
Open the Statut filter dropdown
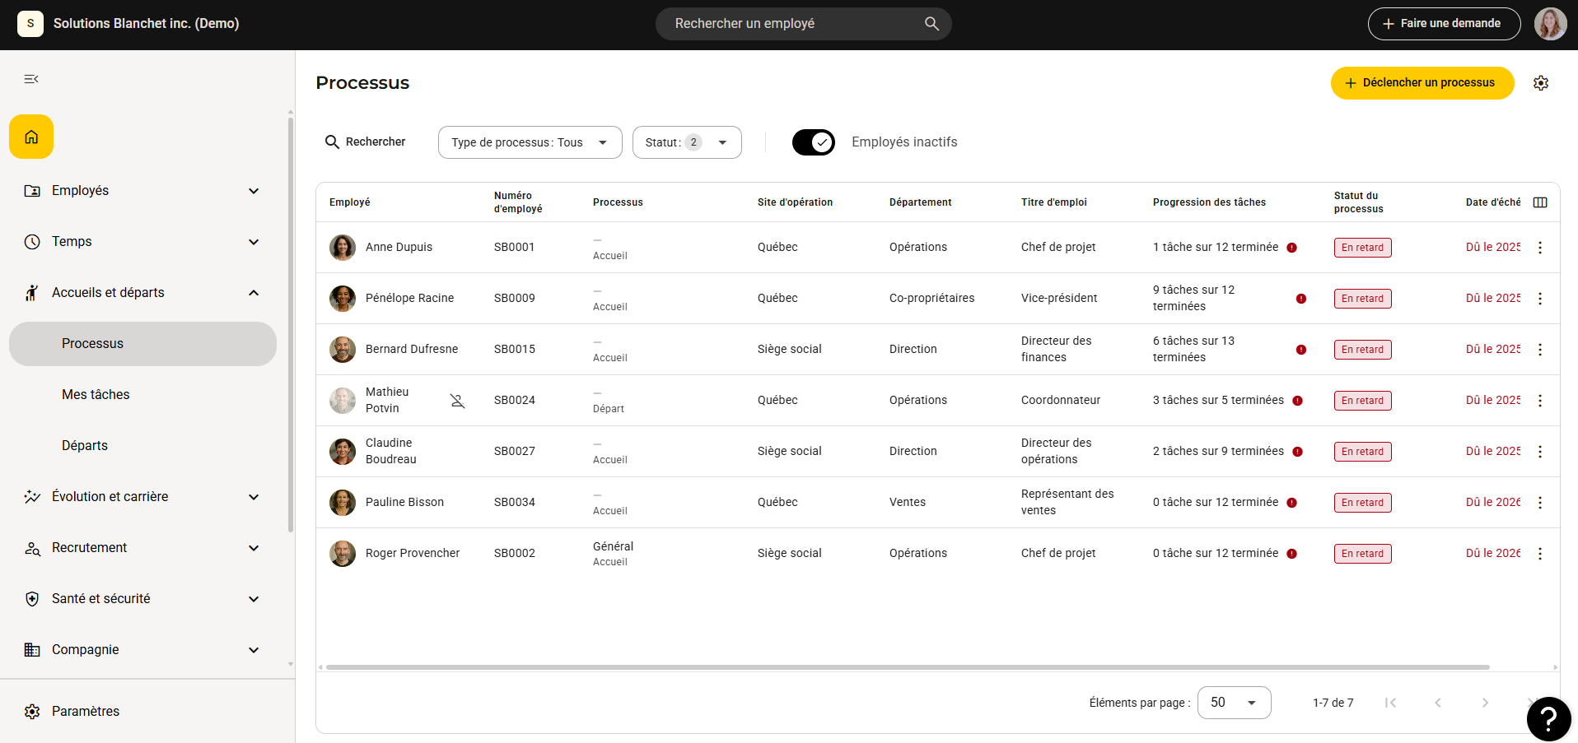(x=687, y=142)
